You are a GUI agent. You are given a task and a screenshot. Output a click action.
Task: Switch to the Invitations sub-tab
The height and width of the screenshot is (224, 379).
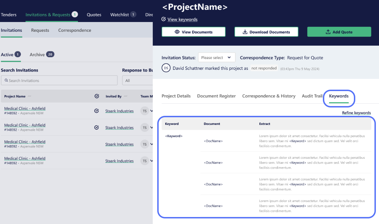click(x=12, y=30)
